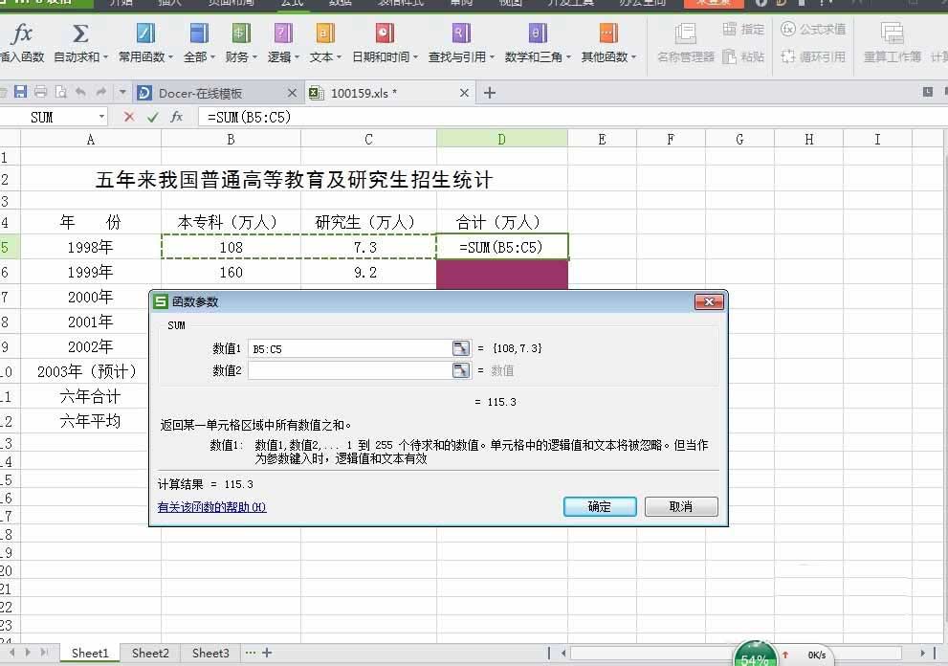Viewport: 948px width, 666px height.
Task: Select cell B6 with value 160
Action: click(x=231, y=272)
